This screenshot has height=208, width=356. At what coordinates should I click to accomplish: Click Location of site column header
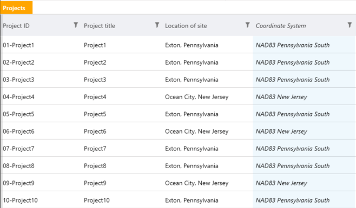pyautogui.click(x=186, y=26)
